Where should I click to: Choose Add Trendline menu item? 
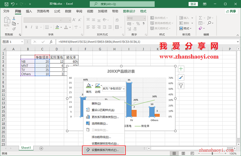[104, 137]
